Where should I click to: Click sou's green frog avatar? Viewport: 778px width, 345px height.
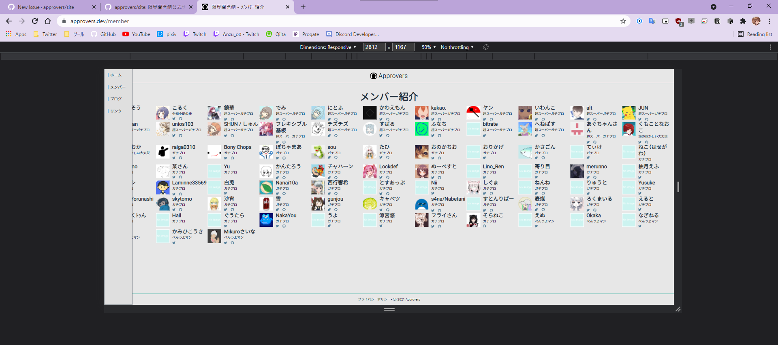pyautogui.click(x=318, y=152)
